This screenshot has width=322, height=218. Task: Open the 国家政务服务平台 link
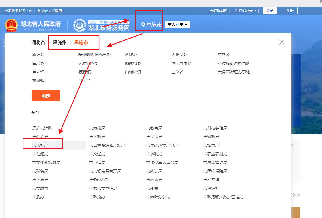[18, 11]
